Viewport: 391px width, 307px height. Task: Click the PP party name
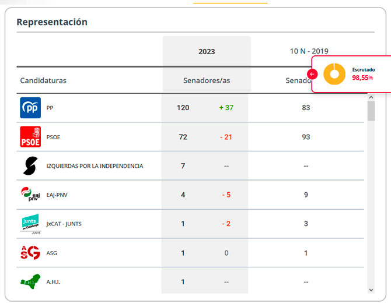(50, 108)
